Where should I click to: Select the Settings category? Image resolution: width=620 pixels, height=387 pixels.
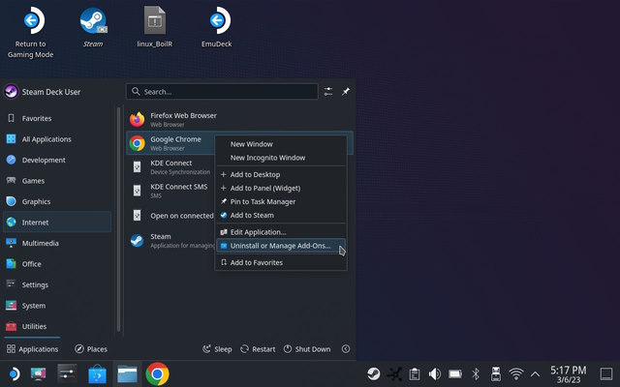click(57, 284)
